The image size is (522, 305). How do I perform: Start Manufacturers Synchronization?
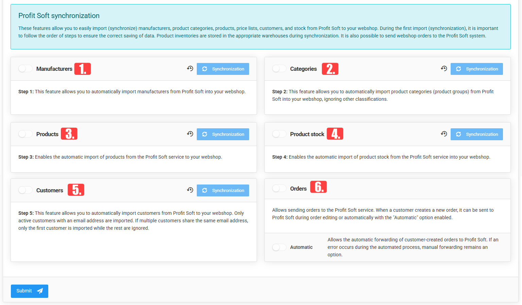click(223, 69)
